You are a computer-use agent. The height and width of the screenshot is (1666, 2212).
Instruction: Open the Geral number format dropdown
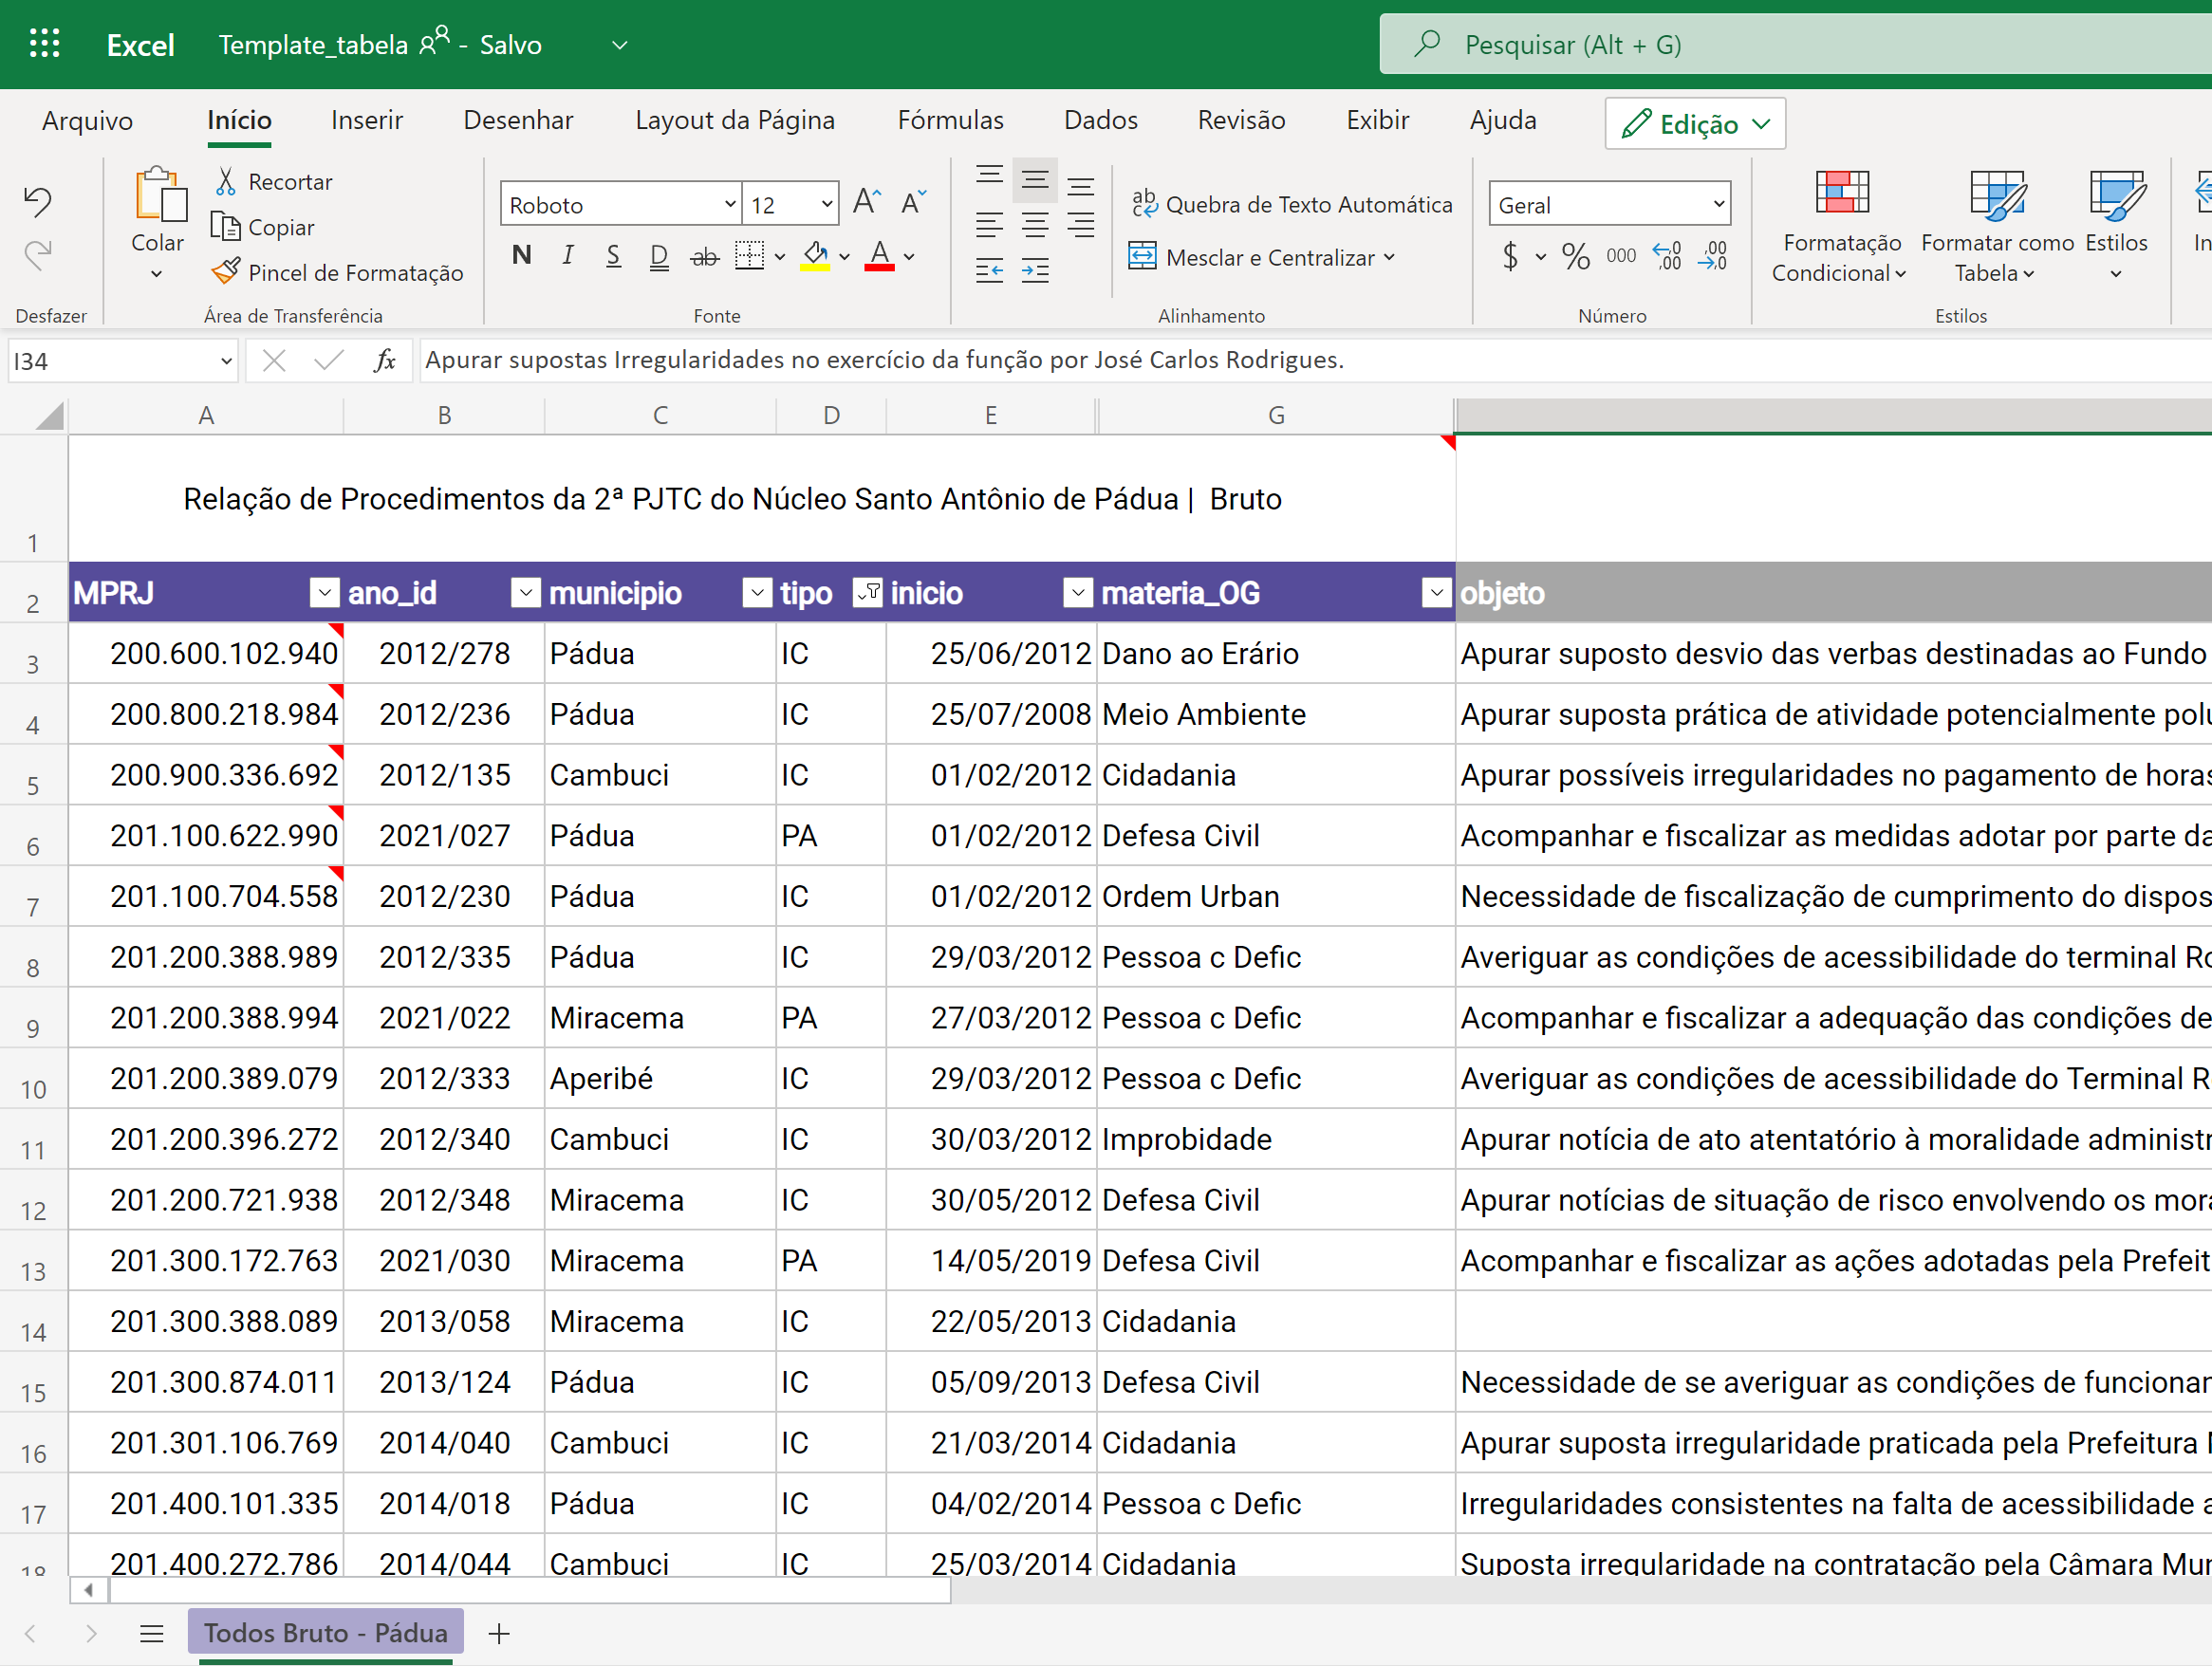click(1609, 204)
